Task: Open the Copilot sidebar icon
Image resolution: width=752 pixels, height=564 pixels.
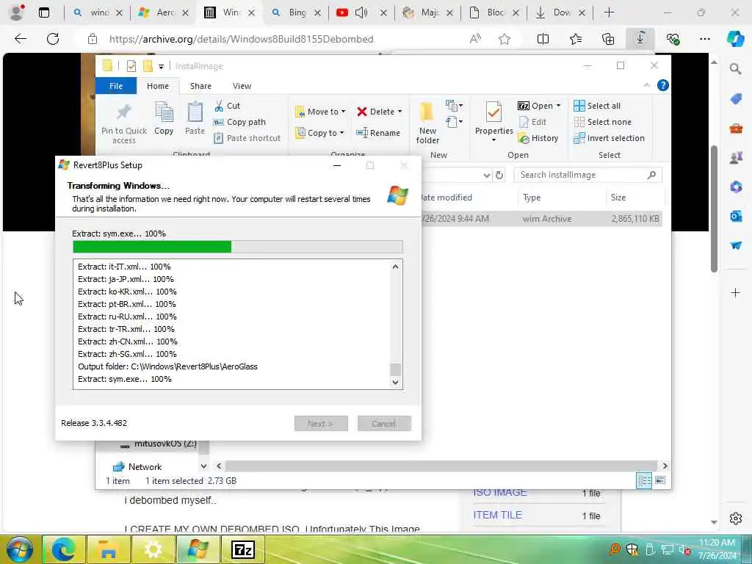Action: (x=735, y=39)
